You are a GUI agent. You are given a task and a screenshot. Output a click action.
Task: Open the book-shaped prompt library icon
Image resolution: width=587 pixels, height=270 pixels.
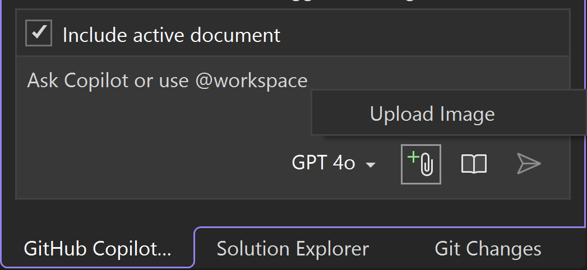tap(474, 164)
